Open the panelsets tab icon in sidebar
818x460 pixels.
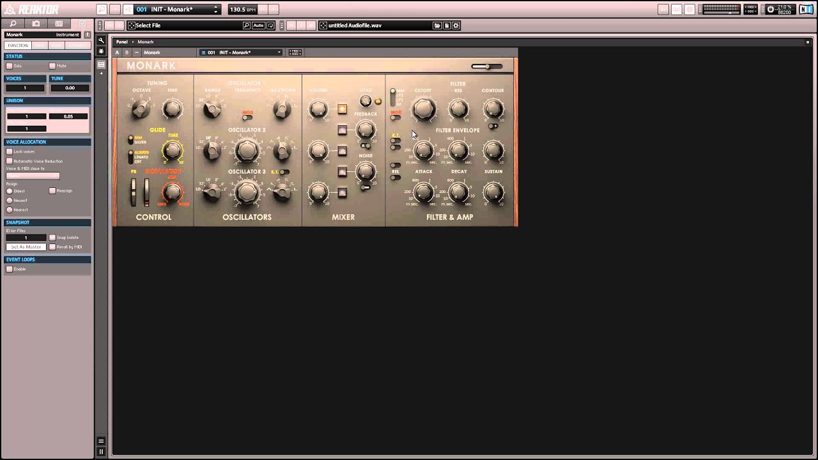[59, 24]
